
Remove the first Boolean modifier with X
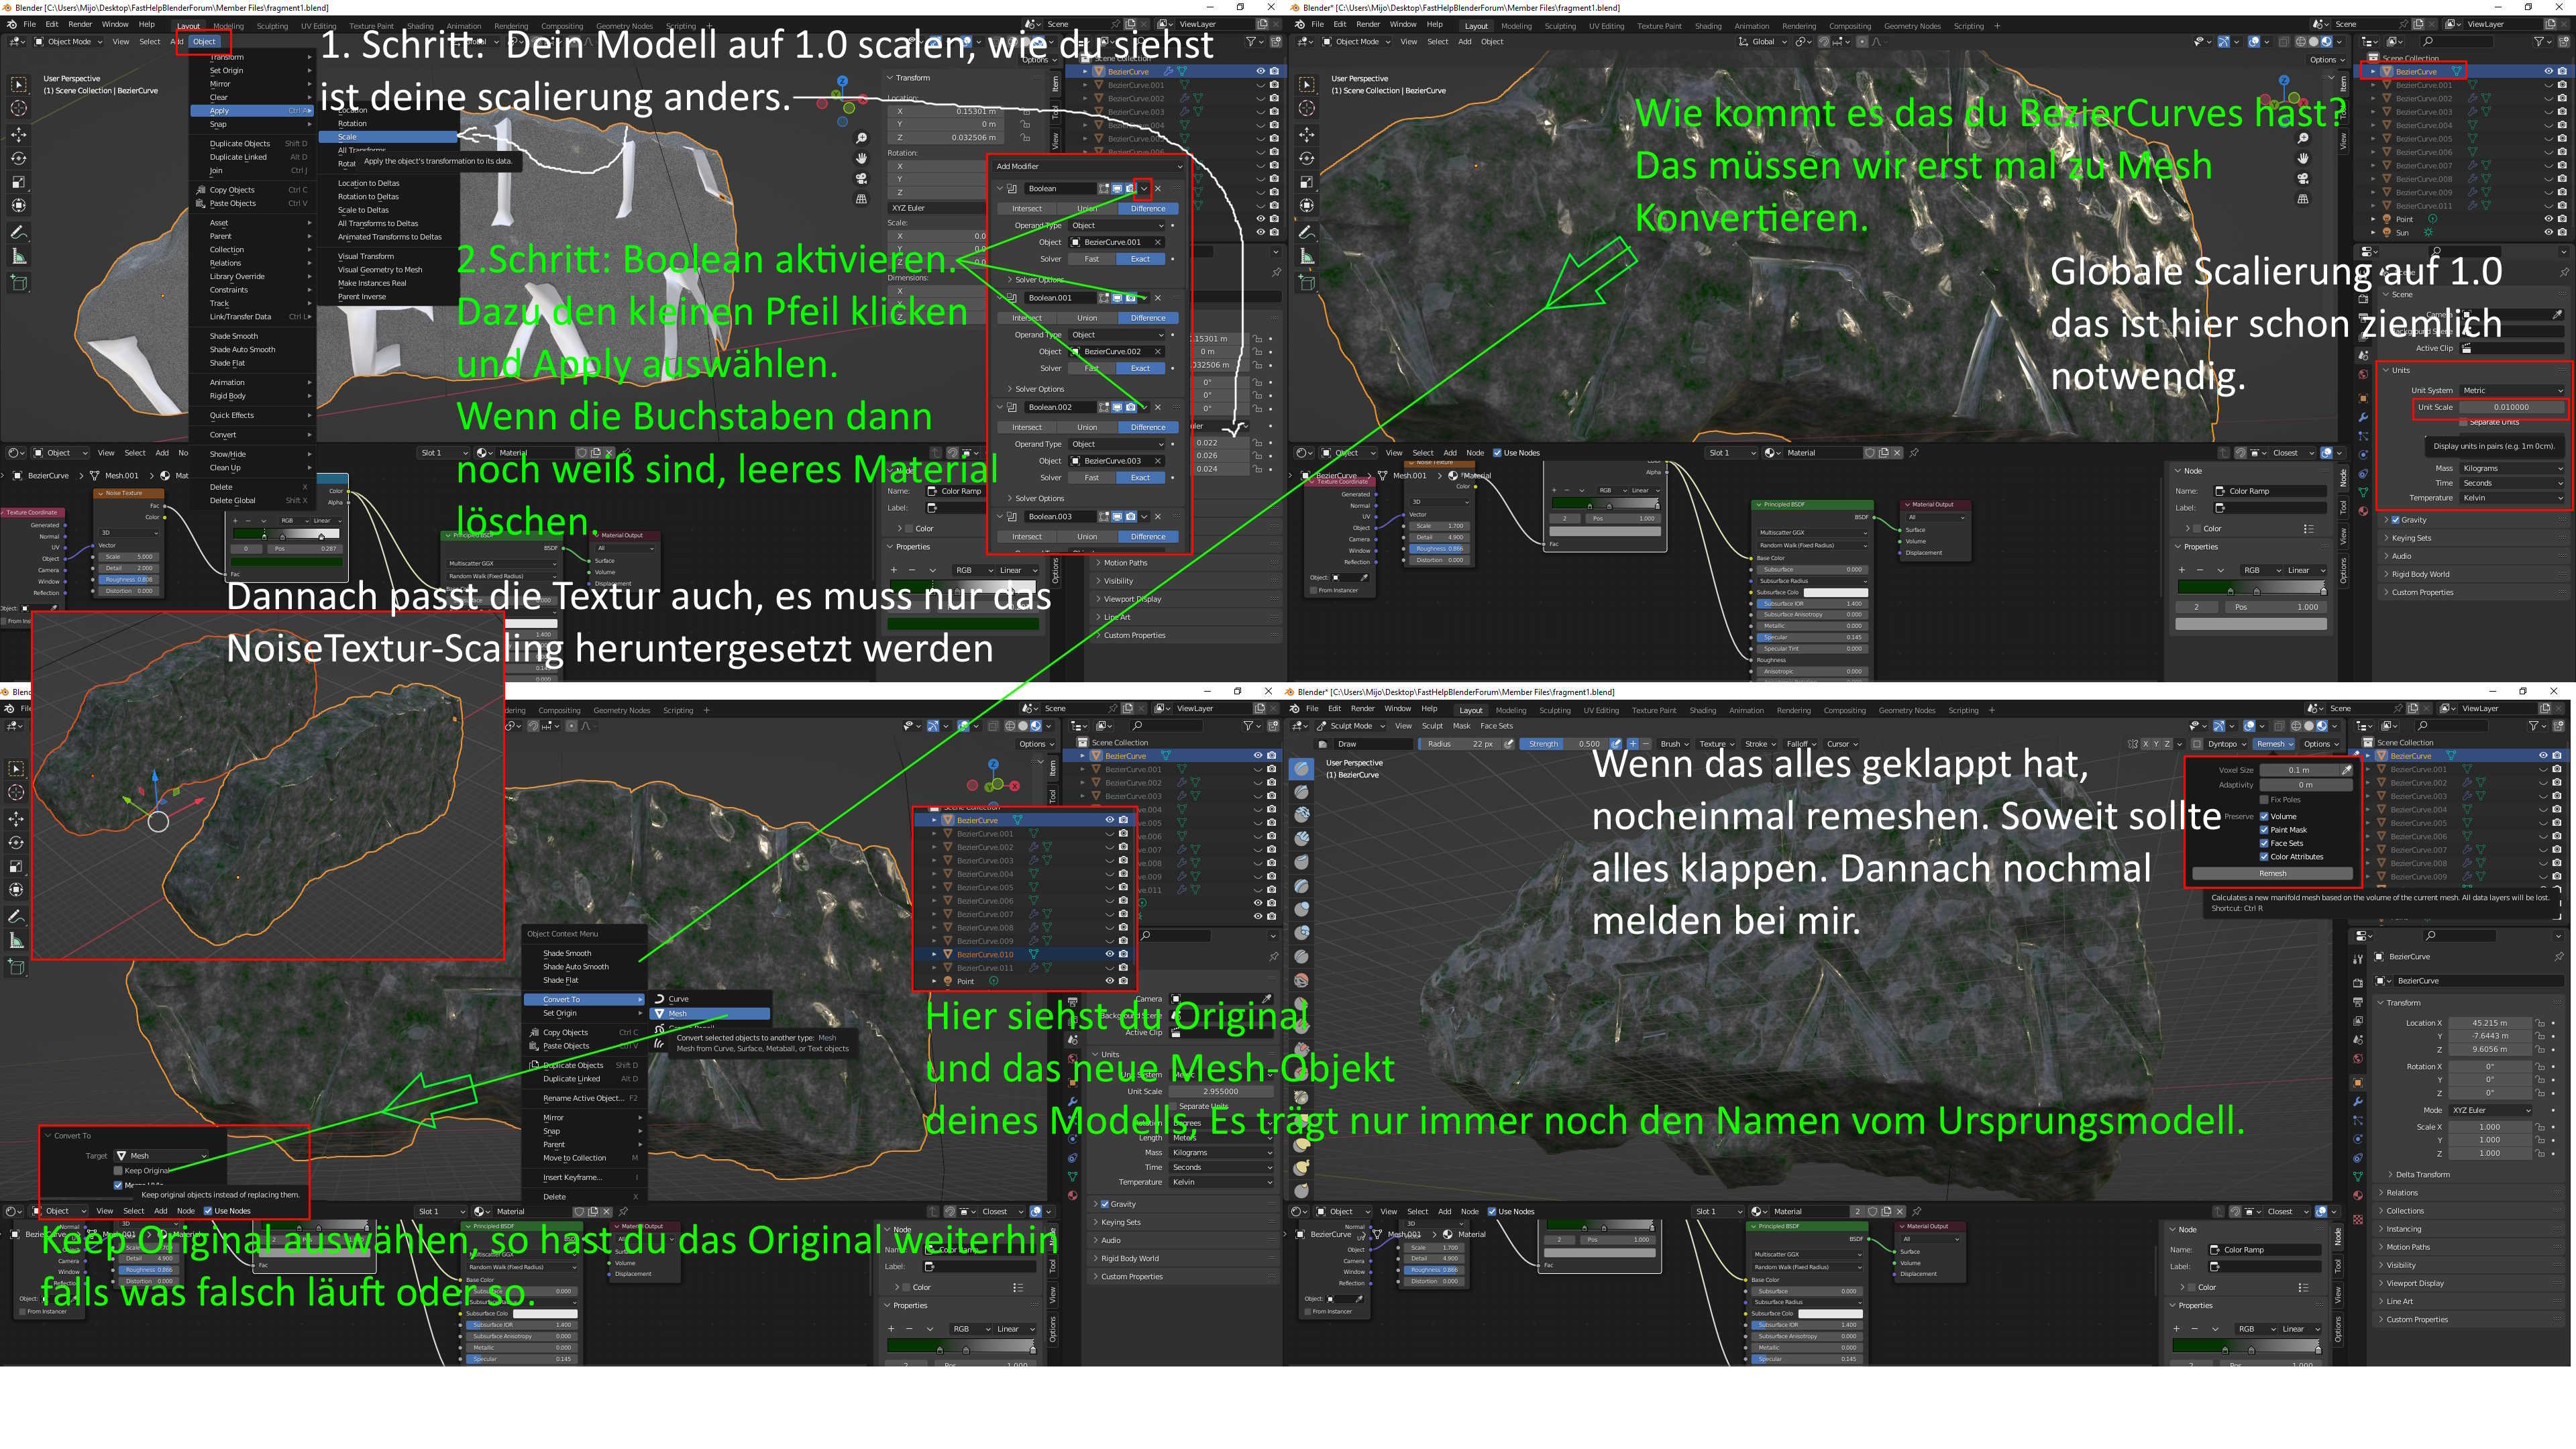coord(1158,188)
